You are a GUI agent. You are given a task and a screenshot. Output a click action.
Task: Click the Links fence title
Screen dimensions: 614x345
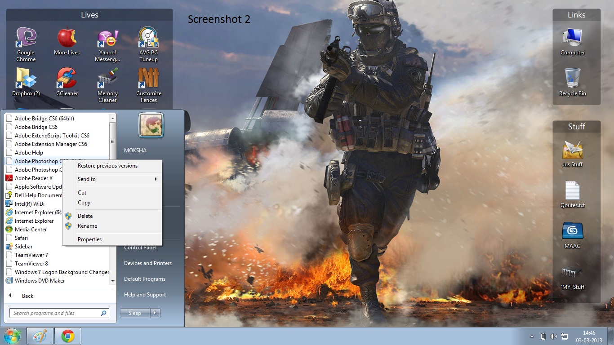coord(576,15)
